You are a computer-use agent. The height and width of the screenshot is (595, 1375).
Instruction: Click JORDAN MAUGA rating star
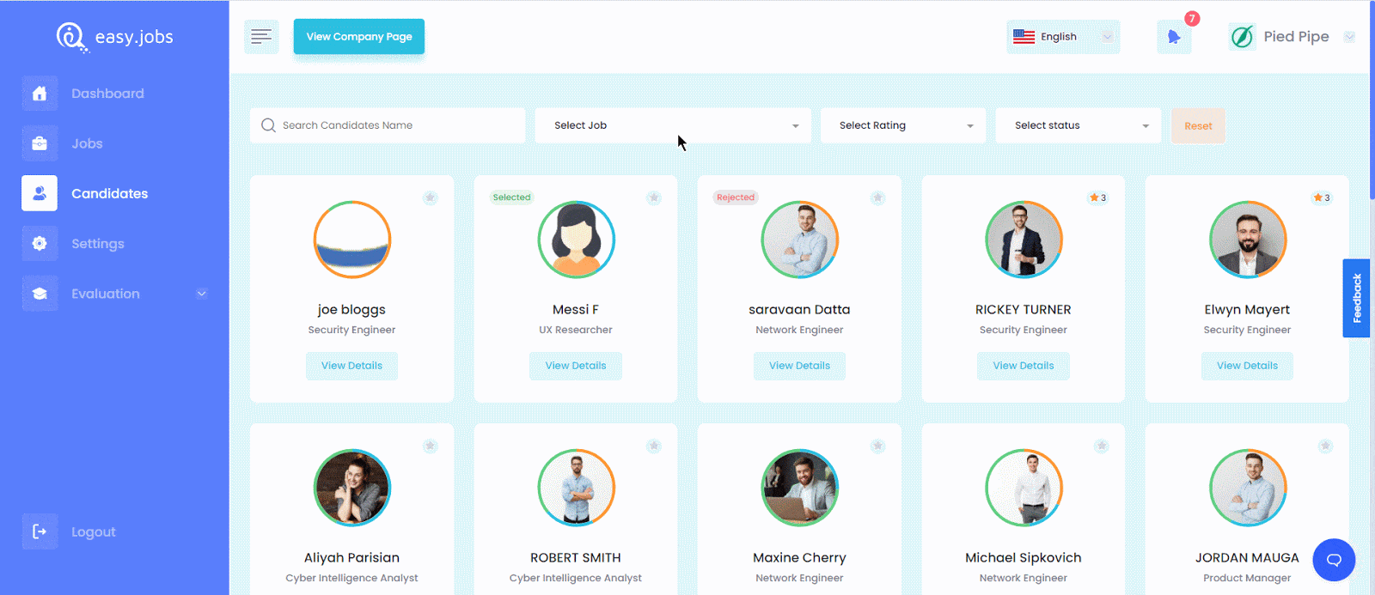click(1325, 446)
